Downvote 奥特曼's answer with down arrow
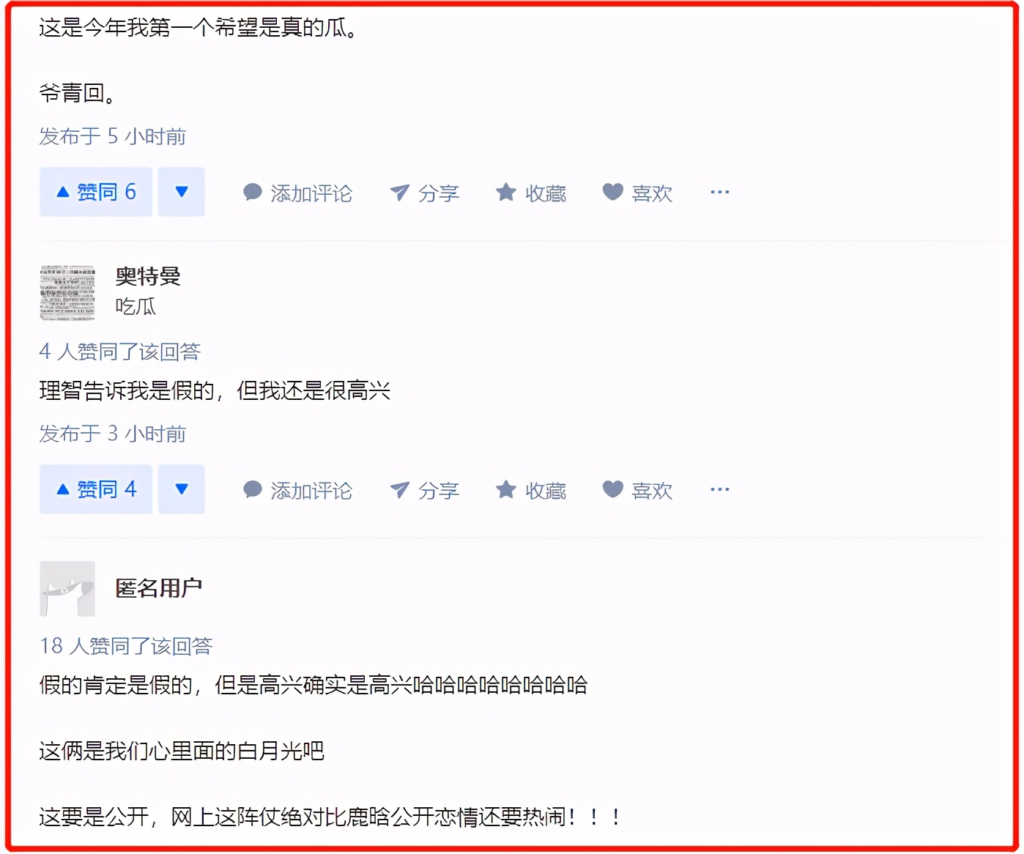The image size is (1024, 854). (x=182, y=489)
